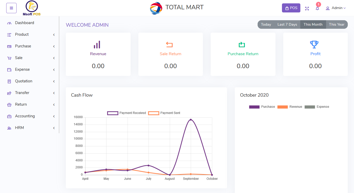Image resolution: width=354 pixels, height=193 pixels.
Task: Select the Last 7 Days filter
Action: point(287,24)
